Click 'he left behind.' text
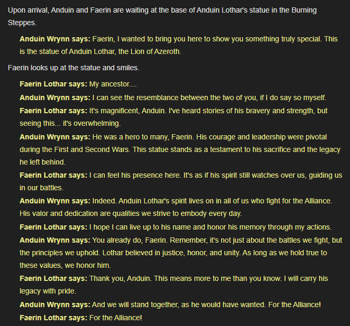The height and width of the screenshot is (326, 350). tap(42, 162)
